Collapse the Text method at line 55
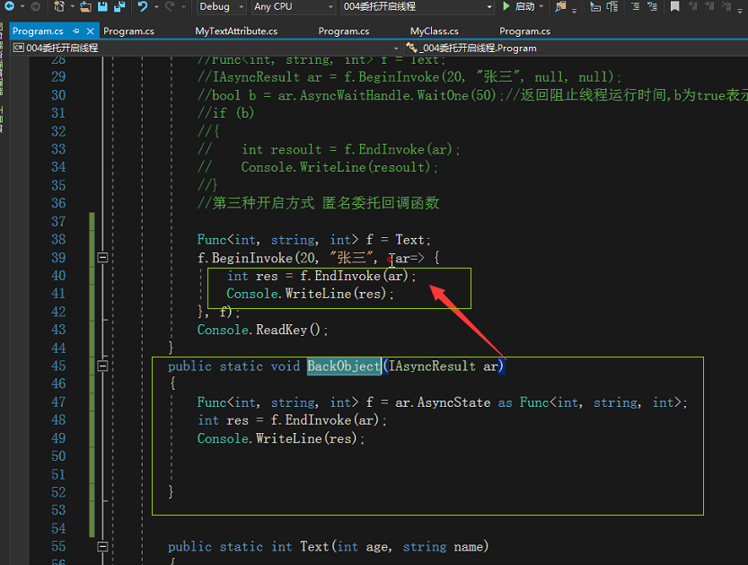This screenshot has width=748, height=565. (102, 546)
